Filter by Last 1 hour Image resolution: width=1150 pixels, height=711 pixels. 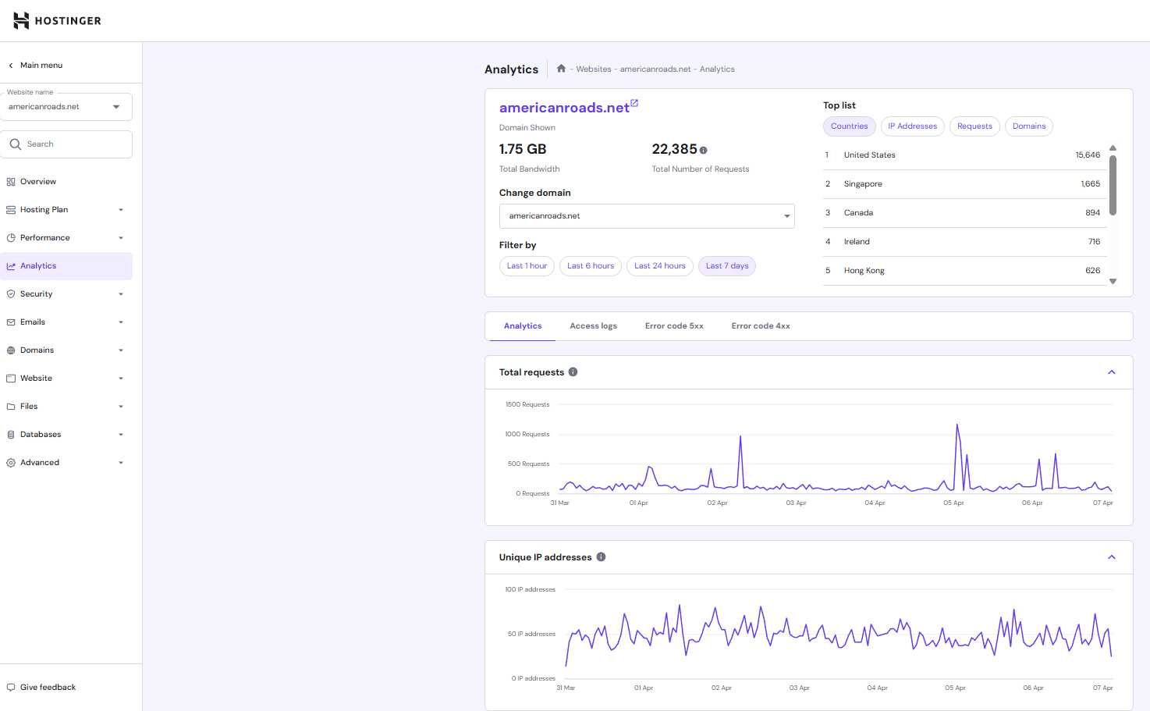(x=527, y=266)
